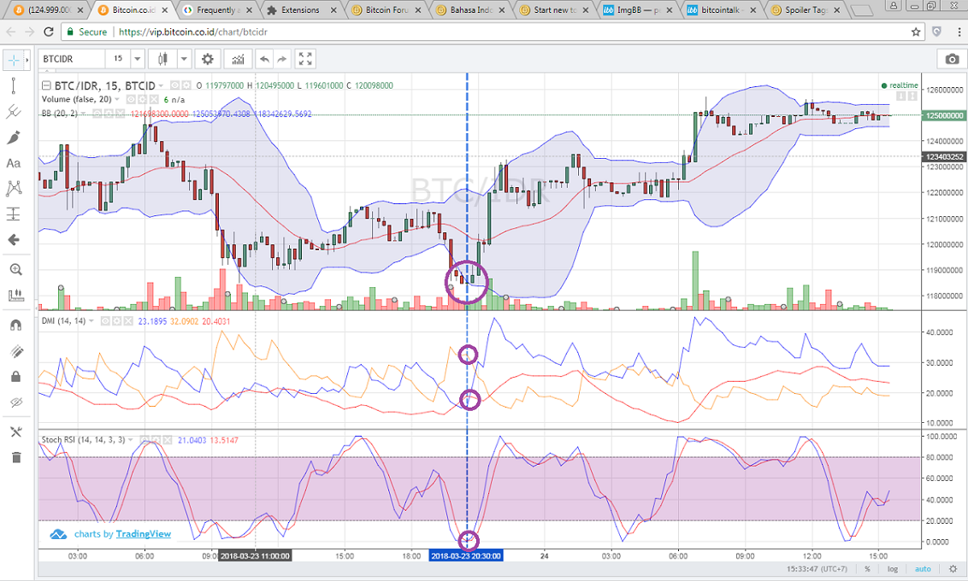968x581 pixels.
Task: Open the Volume indicator dropdown arrow
Action: (x=116, y=99)
